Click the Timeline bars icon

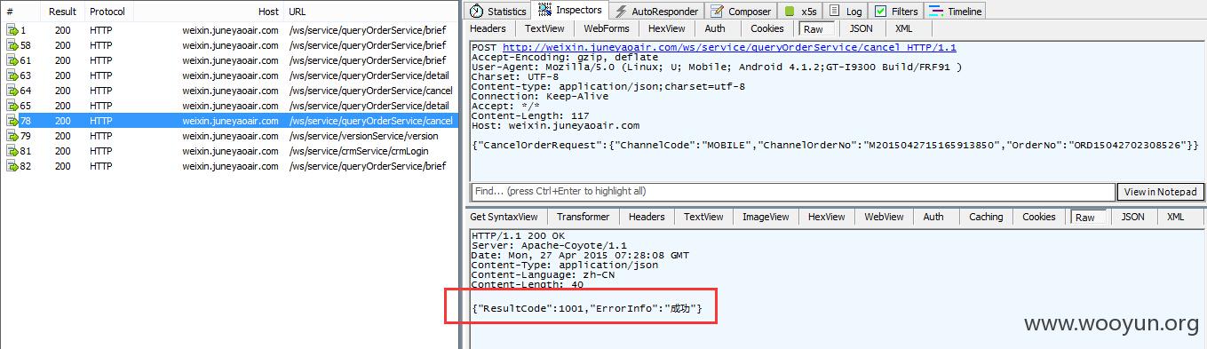[x=936, y=12]
